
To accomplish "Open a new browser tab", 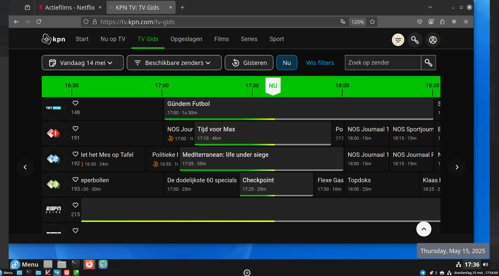I will (182, 8).
